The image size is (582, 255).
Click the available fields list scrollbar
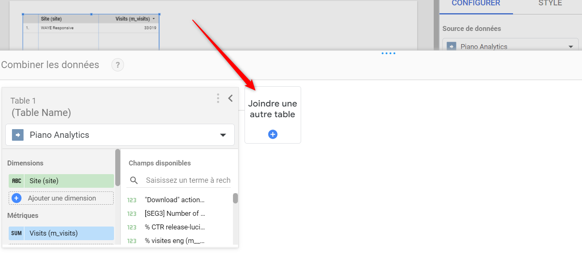[235, 198]
